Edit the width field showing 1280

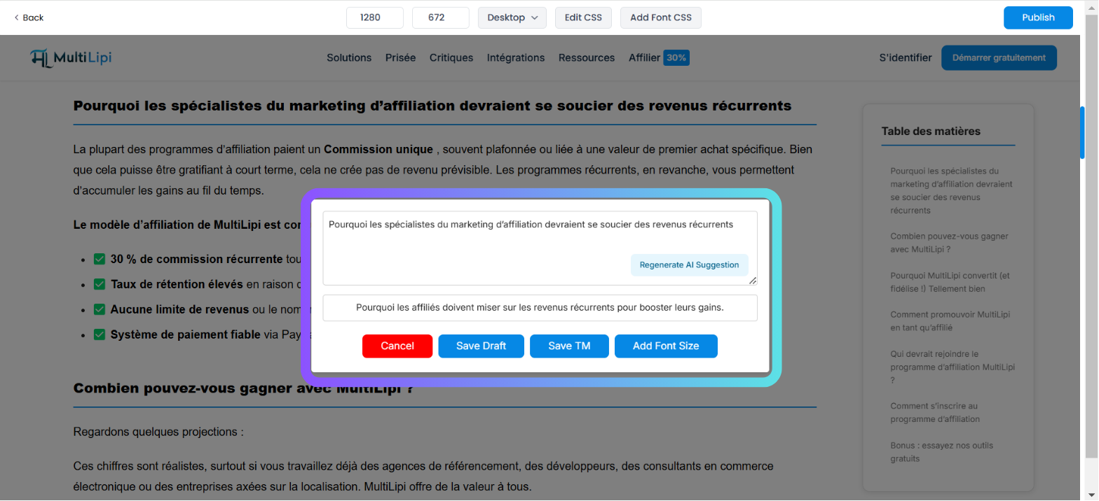click(x=375, y=17)
